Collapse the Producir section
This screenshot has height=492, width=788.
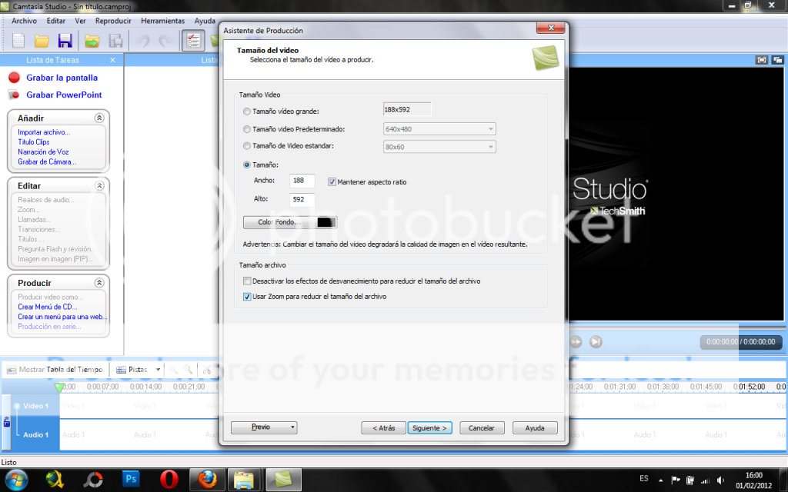click(99, 283)
